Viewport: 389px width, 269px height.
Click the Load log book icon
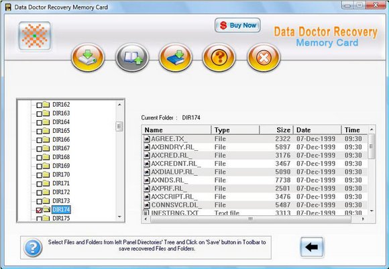132,57
